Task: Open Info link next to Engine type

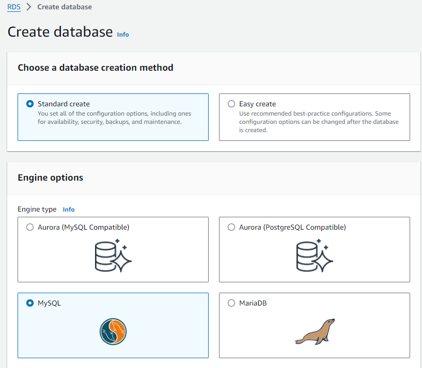Action: [x=69, y=210]
